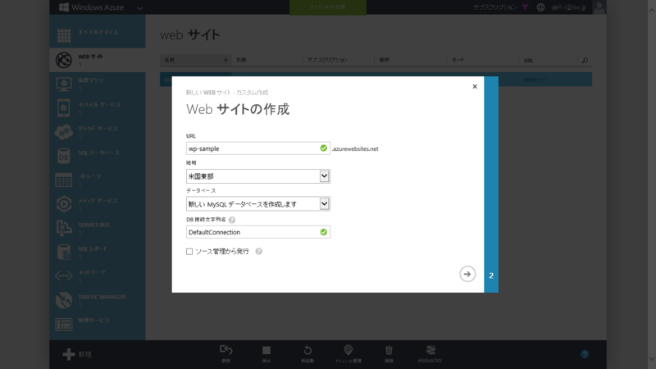656x369 pixels.
Task: Open the language globe icon
Action: coord(540,7)
